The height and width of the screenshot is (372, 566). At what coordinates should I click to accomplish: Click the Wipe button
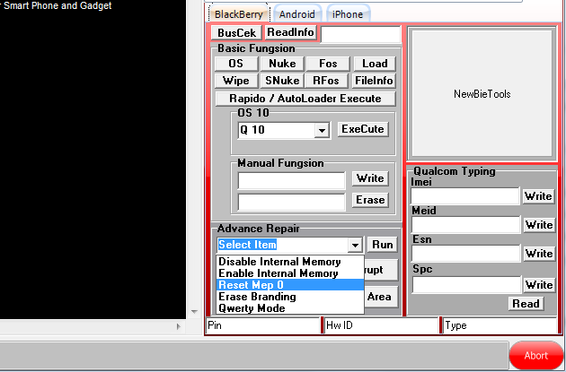(236, 81)
